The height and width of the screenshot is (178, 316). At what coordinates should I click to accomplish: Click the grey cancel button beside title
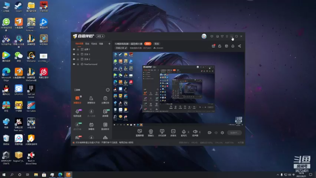coord(156,44)
